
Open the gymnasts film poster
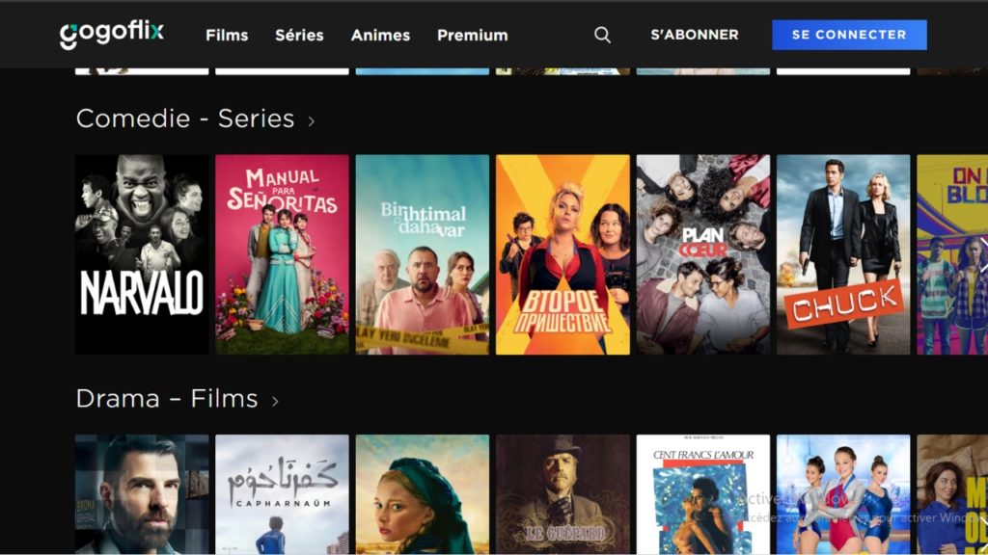(843, 494)
